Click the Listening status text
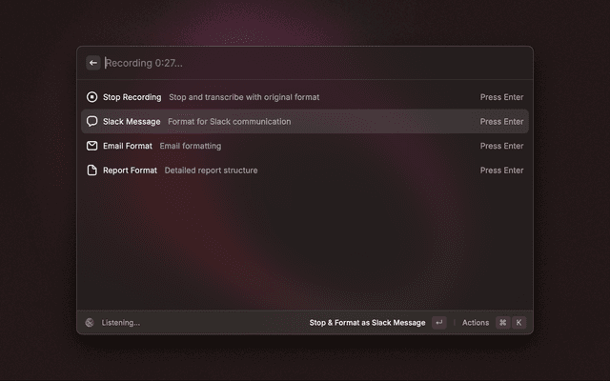610x381 pixels. 121,323
